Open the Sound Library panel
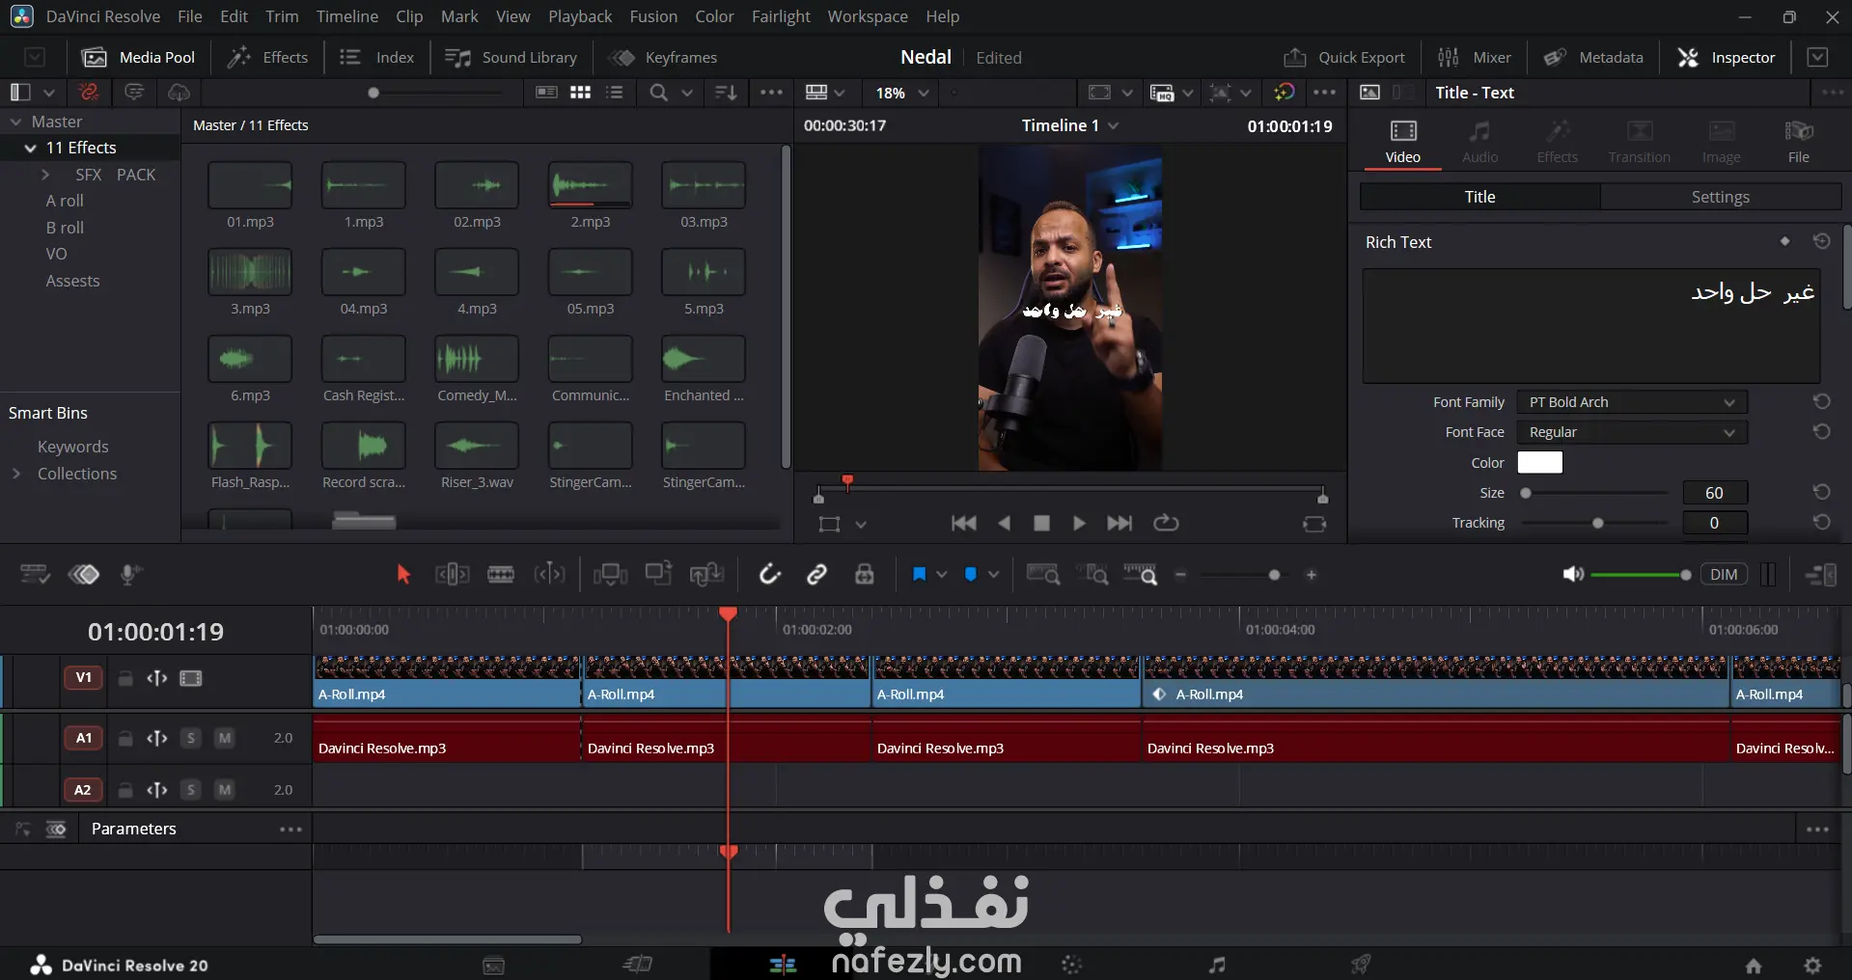This screenshot has height=980, width=1852. 511,58
